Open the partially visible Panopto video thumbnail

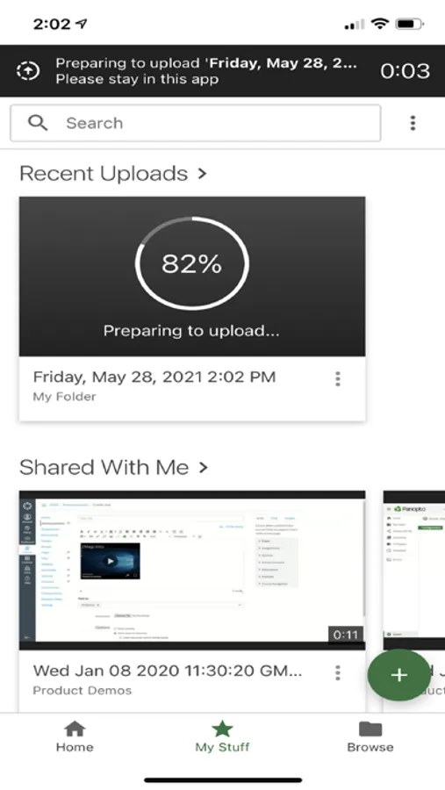[413, 571]
